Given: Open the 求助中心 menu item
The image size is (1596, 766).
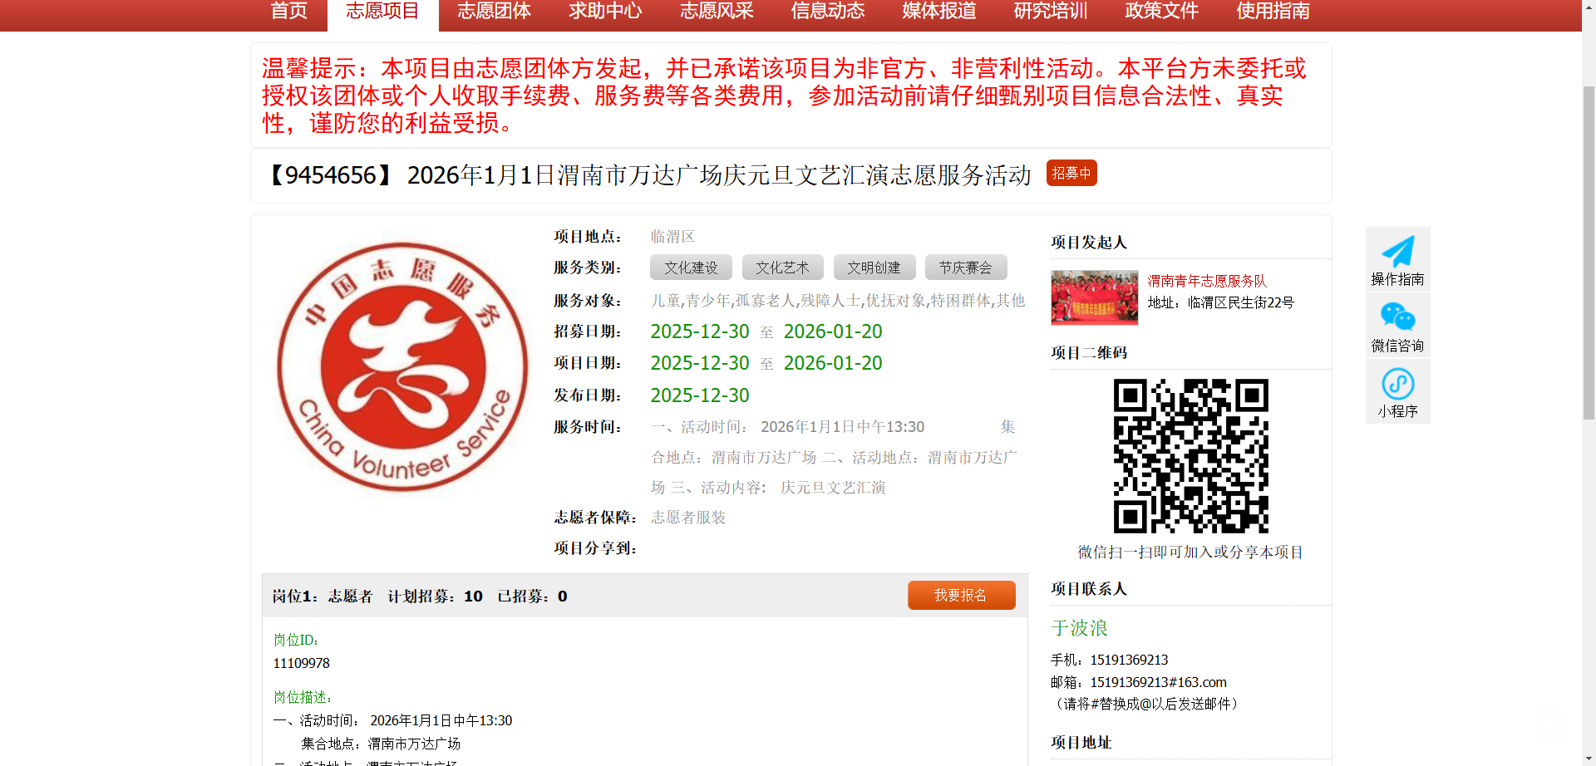Looking at the screenshot, I should point(605,12).
